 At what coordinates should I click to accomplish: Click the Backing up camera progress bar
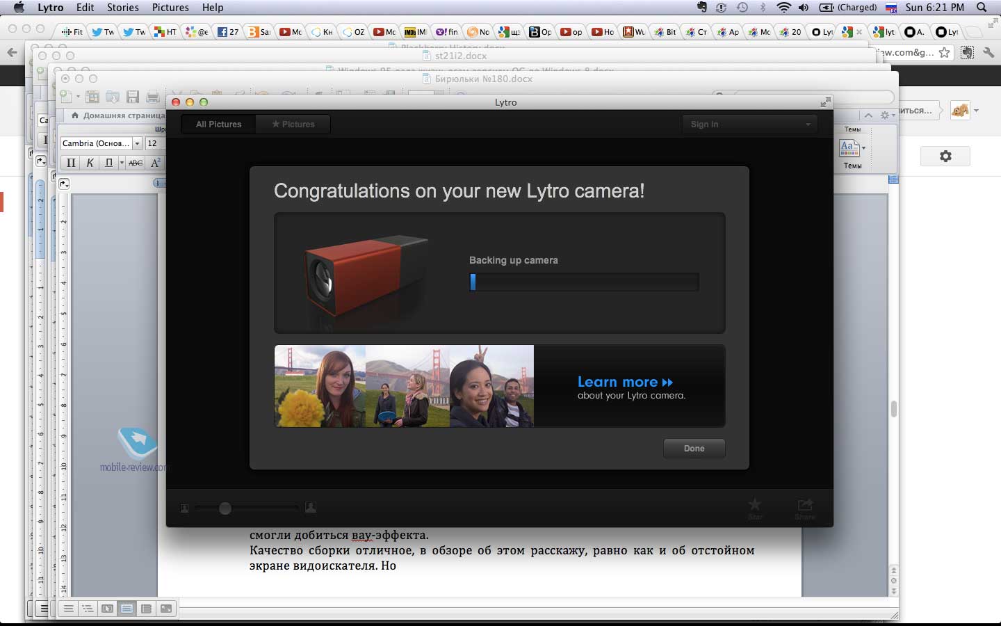[584, 282]
